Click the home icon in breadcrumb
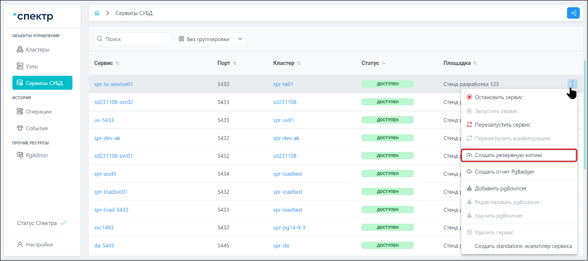The image size is (588, 261). pos(97,13)
